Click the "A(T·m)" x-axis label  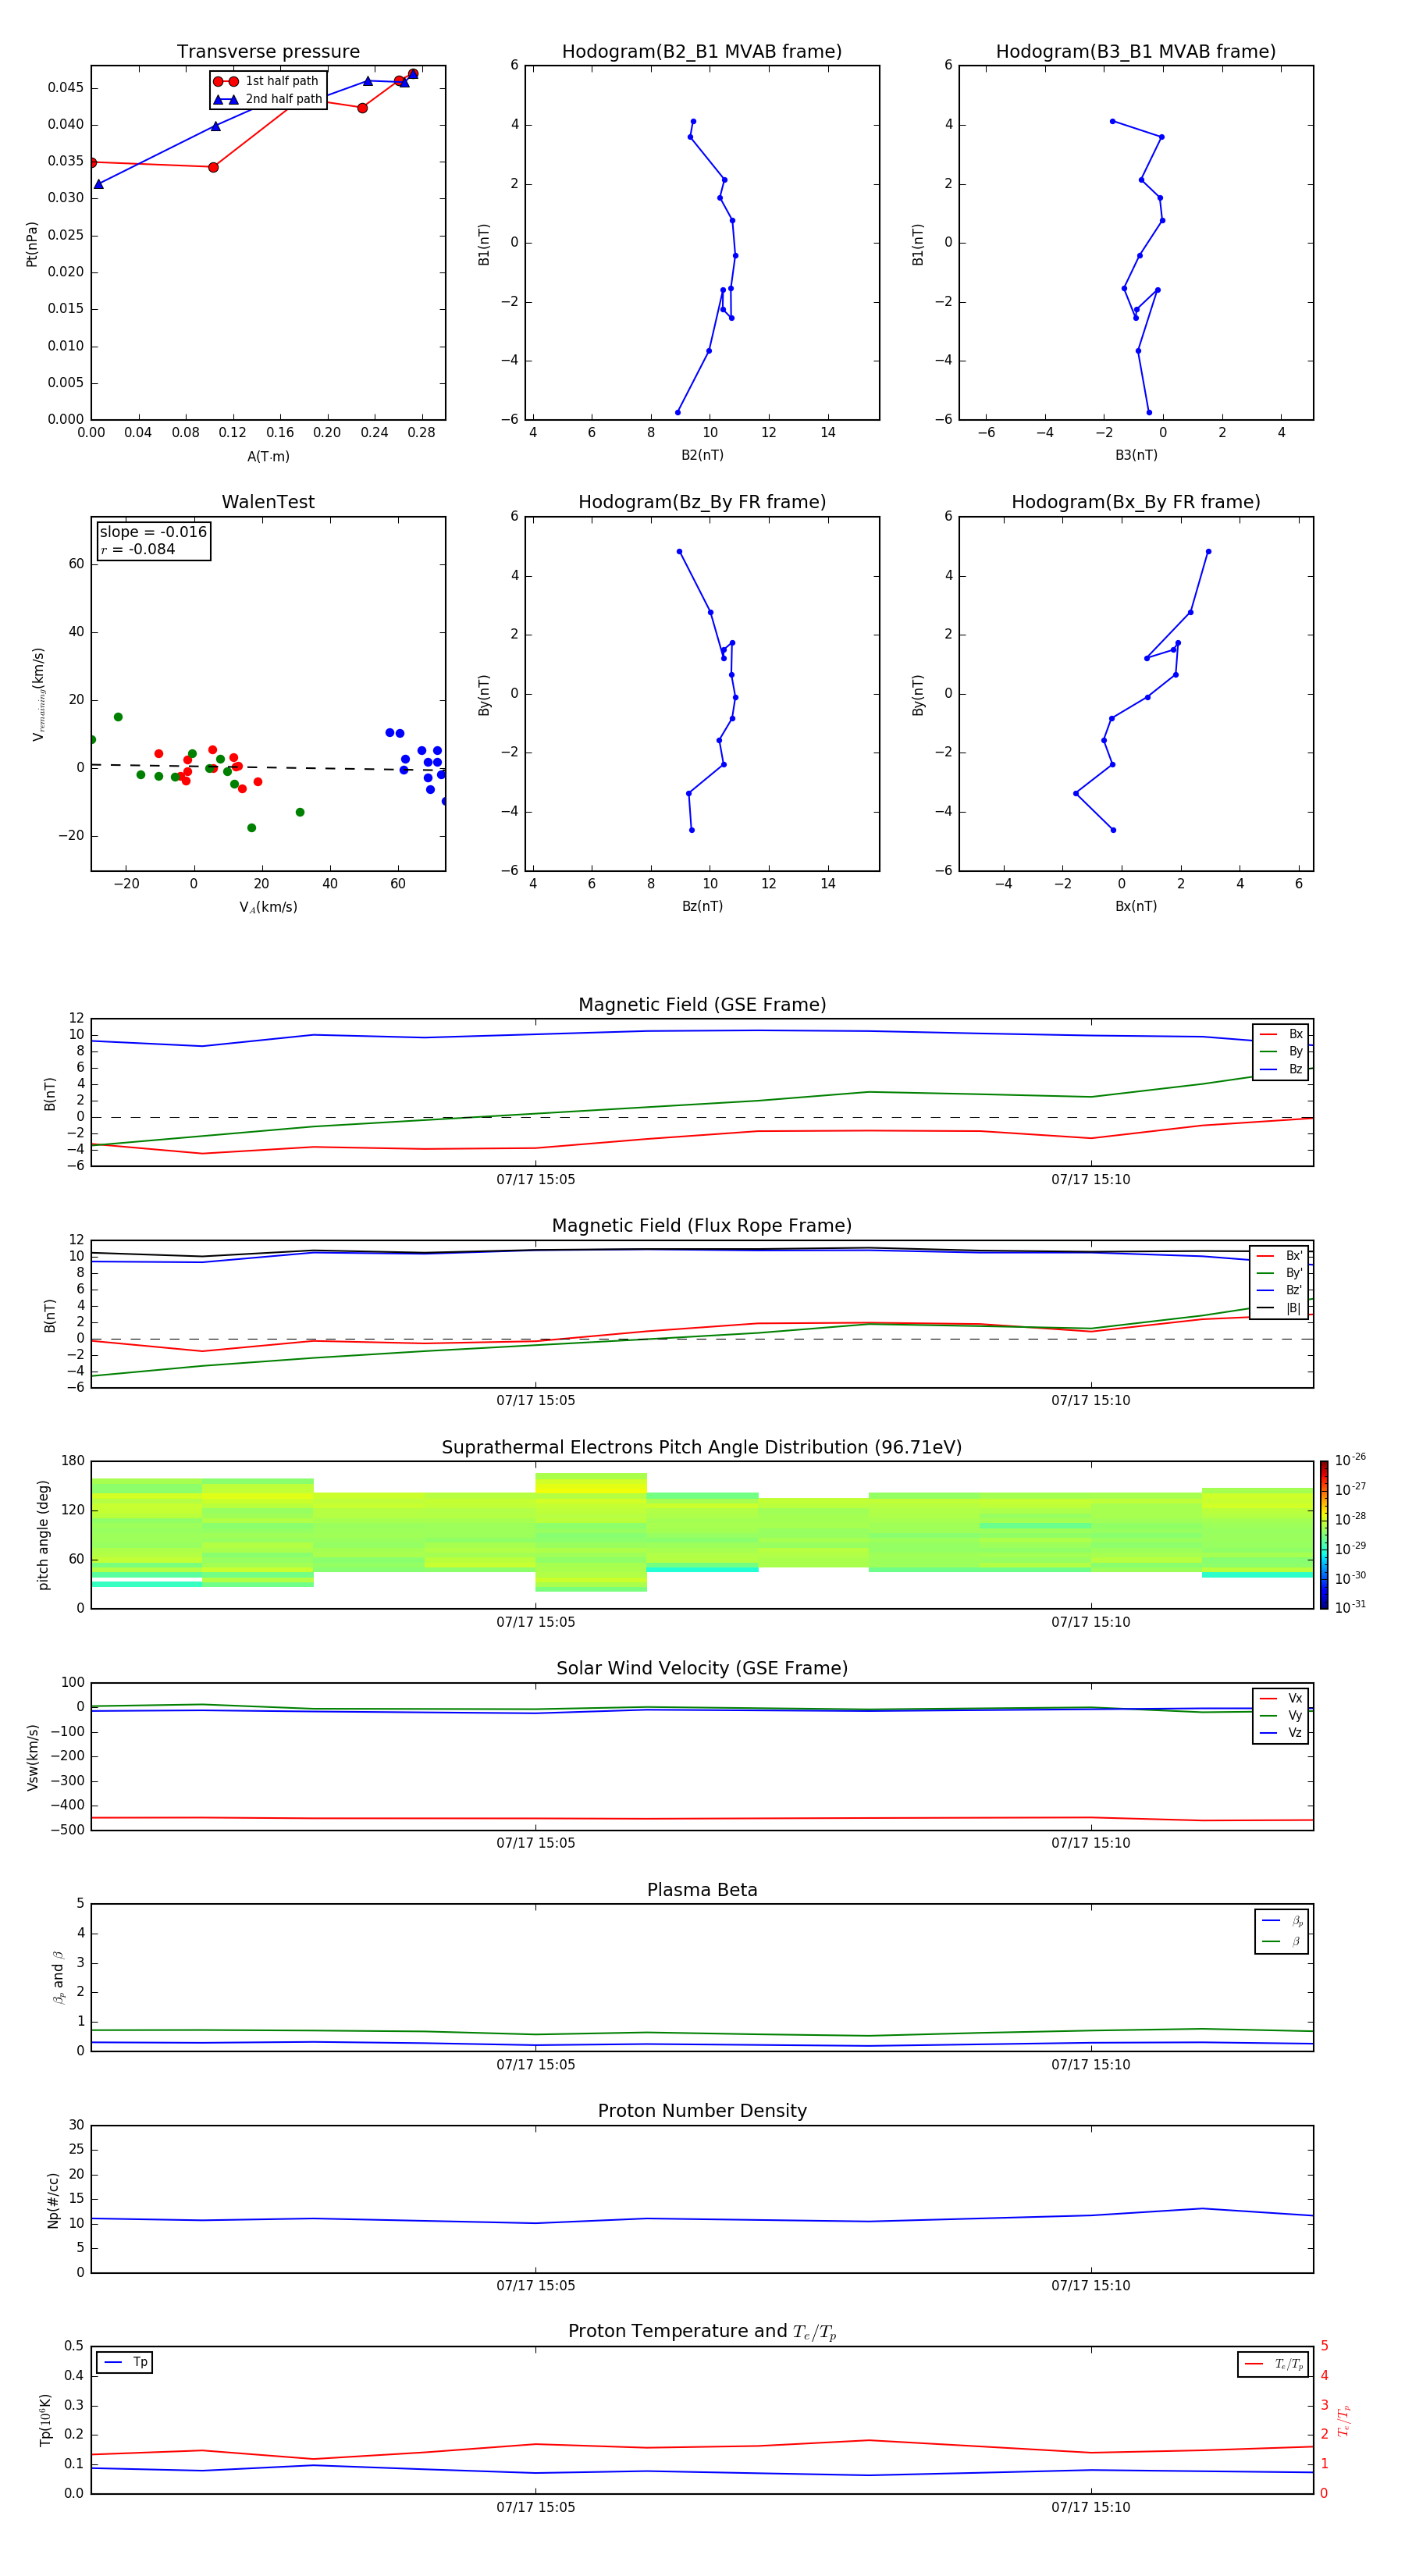tap(268, 457)
